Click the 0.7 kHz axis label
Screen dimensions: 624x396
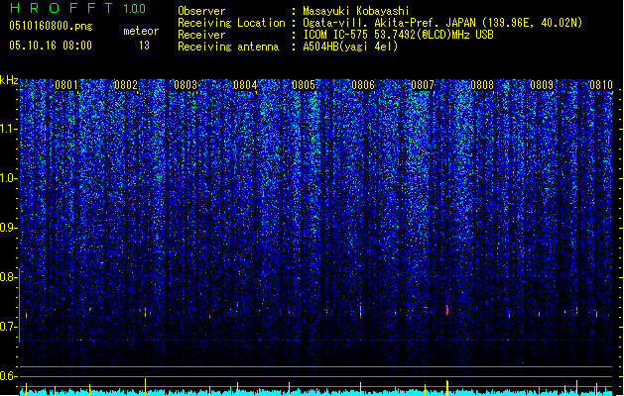pos(9,327)
